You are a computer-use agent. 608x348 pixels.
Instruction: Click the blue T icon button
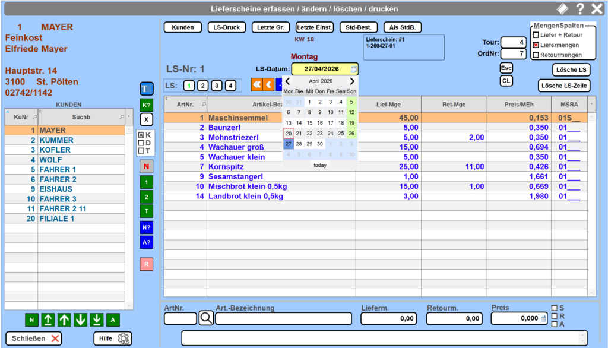pyautogui.click(x=146, y=89)
